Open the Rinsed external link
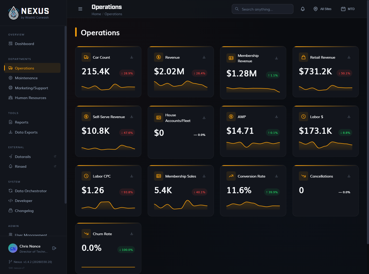This screenshot has height=274, width=369. (32, 166)
